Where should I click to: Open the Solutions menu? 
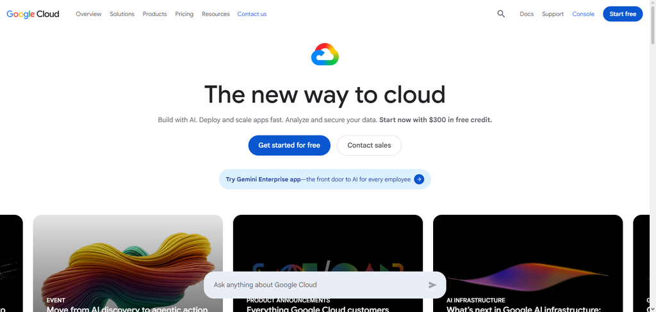[122, 14]
